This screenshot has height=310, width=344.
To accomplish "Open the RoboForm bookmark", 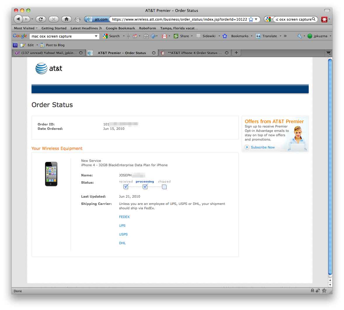I will pos(147,28).
